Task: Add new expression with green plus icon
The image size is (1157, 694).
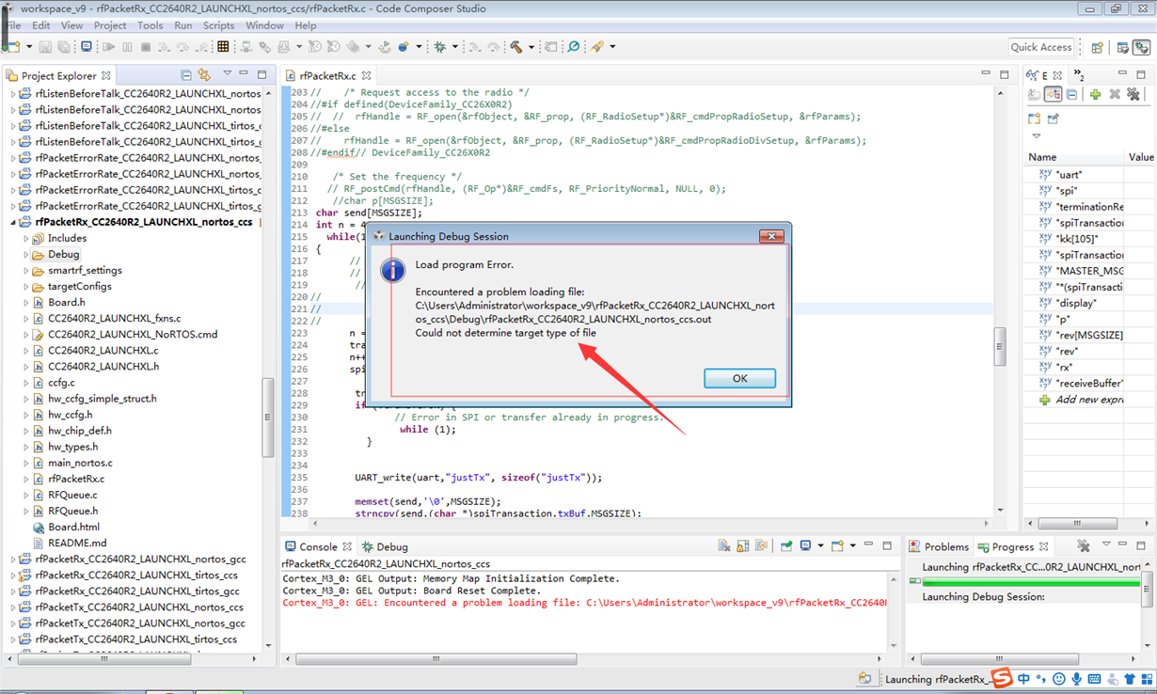Action: click(x=1096, y=95)
